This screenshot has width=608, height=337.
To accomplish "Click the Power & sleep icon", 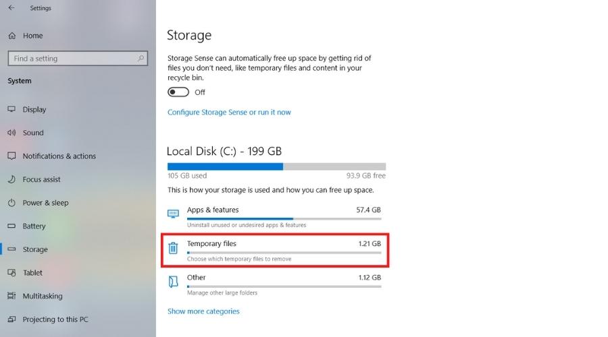I will tap(11, 203).
